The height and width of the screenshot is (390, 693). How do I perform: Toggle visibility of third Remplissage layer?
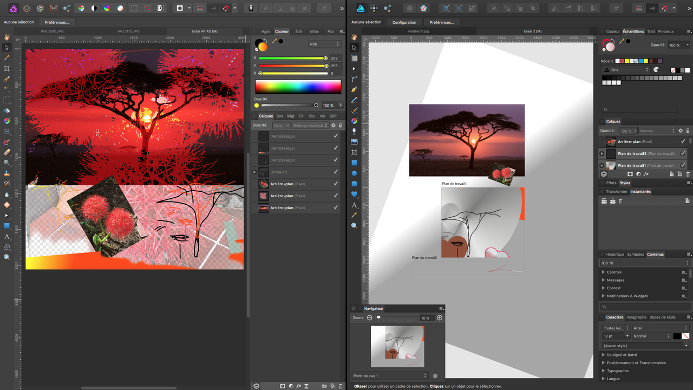pyautogui.click(x=336, y=160)
